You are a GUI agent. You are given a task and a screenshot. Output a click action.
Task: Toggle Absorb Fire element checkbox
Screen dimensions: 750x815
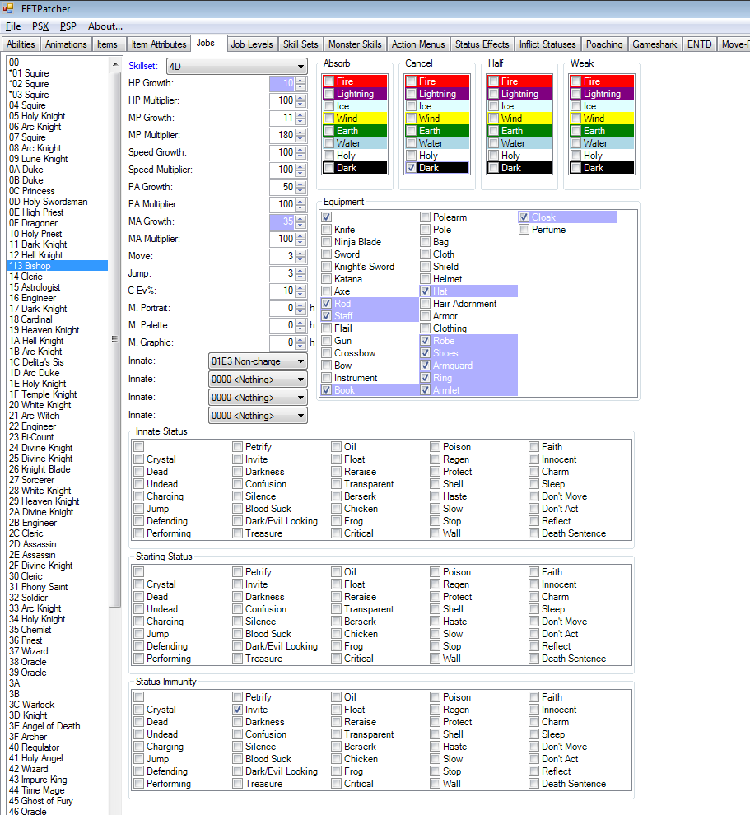click(329, 81)
